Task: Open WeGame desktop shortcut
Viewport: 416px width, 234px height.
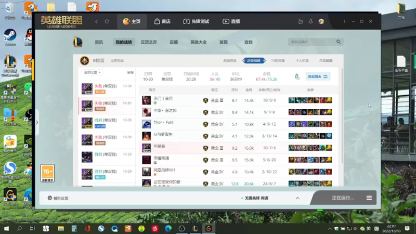Action: click(x=10, y=197)
